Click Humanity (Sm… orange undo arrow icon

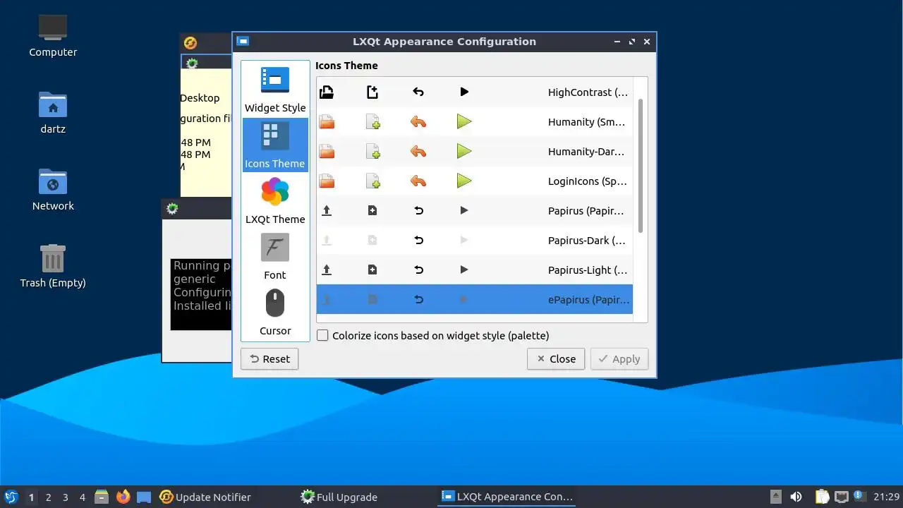tap(418, 122)
